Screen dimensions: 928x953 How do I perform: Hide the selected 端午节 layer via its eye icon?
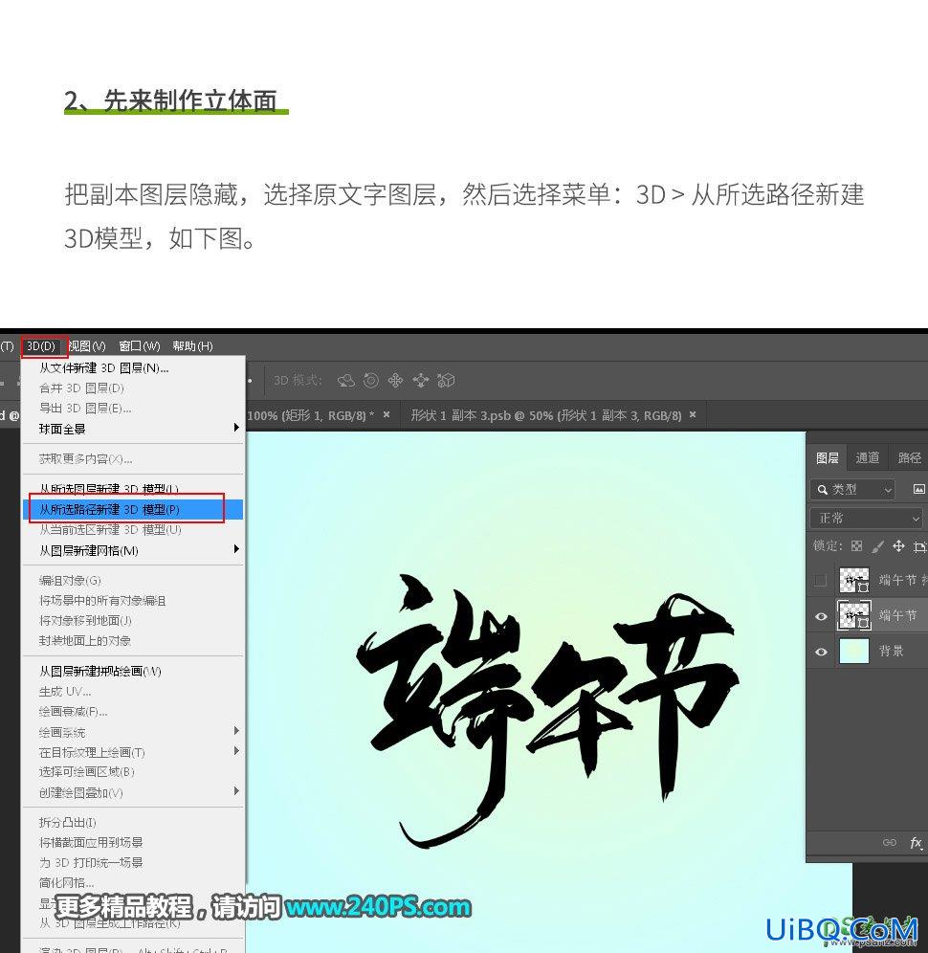click(821, 616)
